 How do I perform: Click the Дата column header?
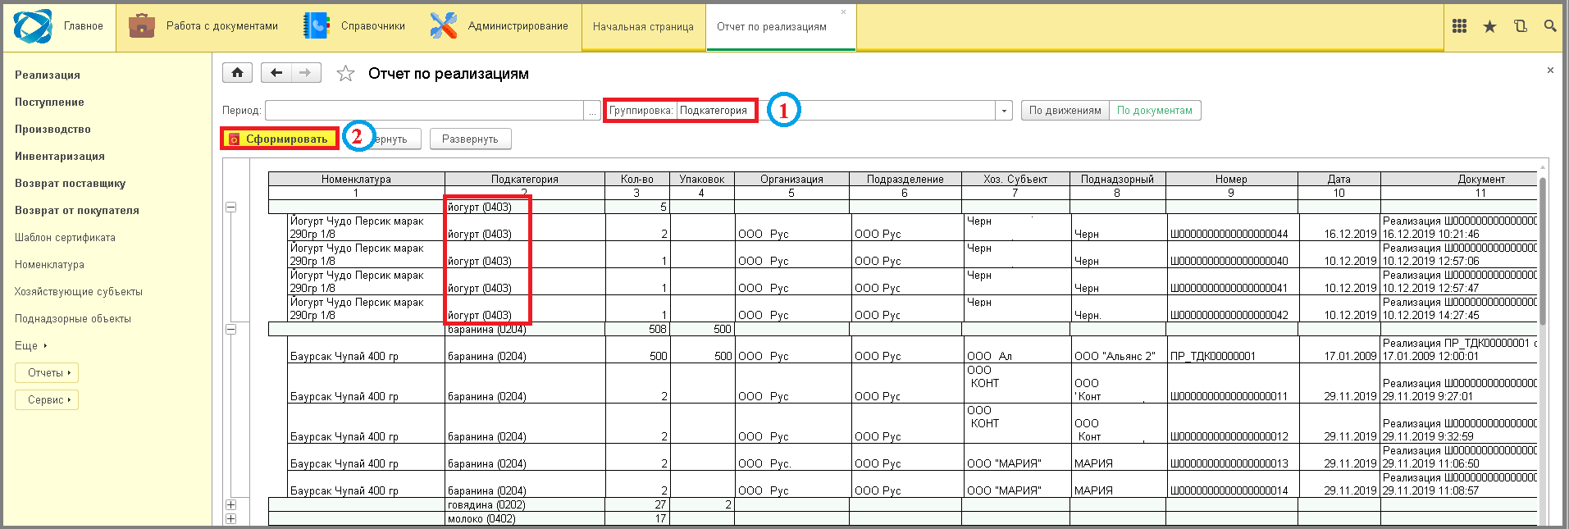coord(1339,179)
